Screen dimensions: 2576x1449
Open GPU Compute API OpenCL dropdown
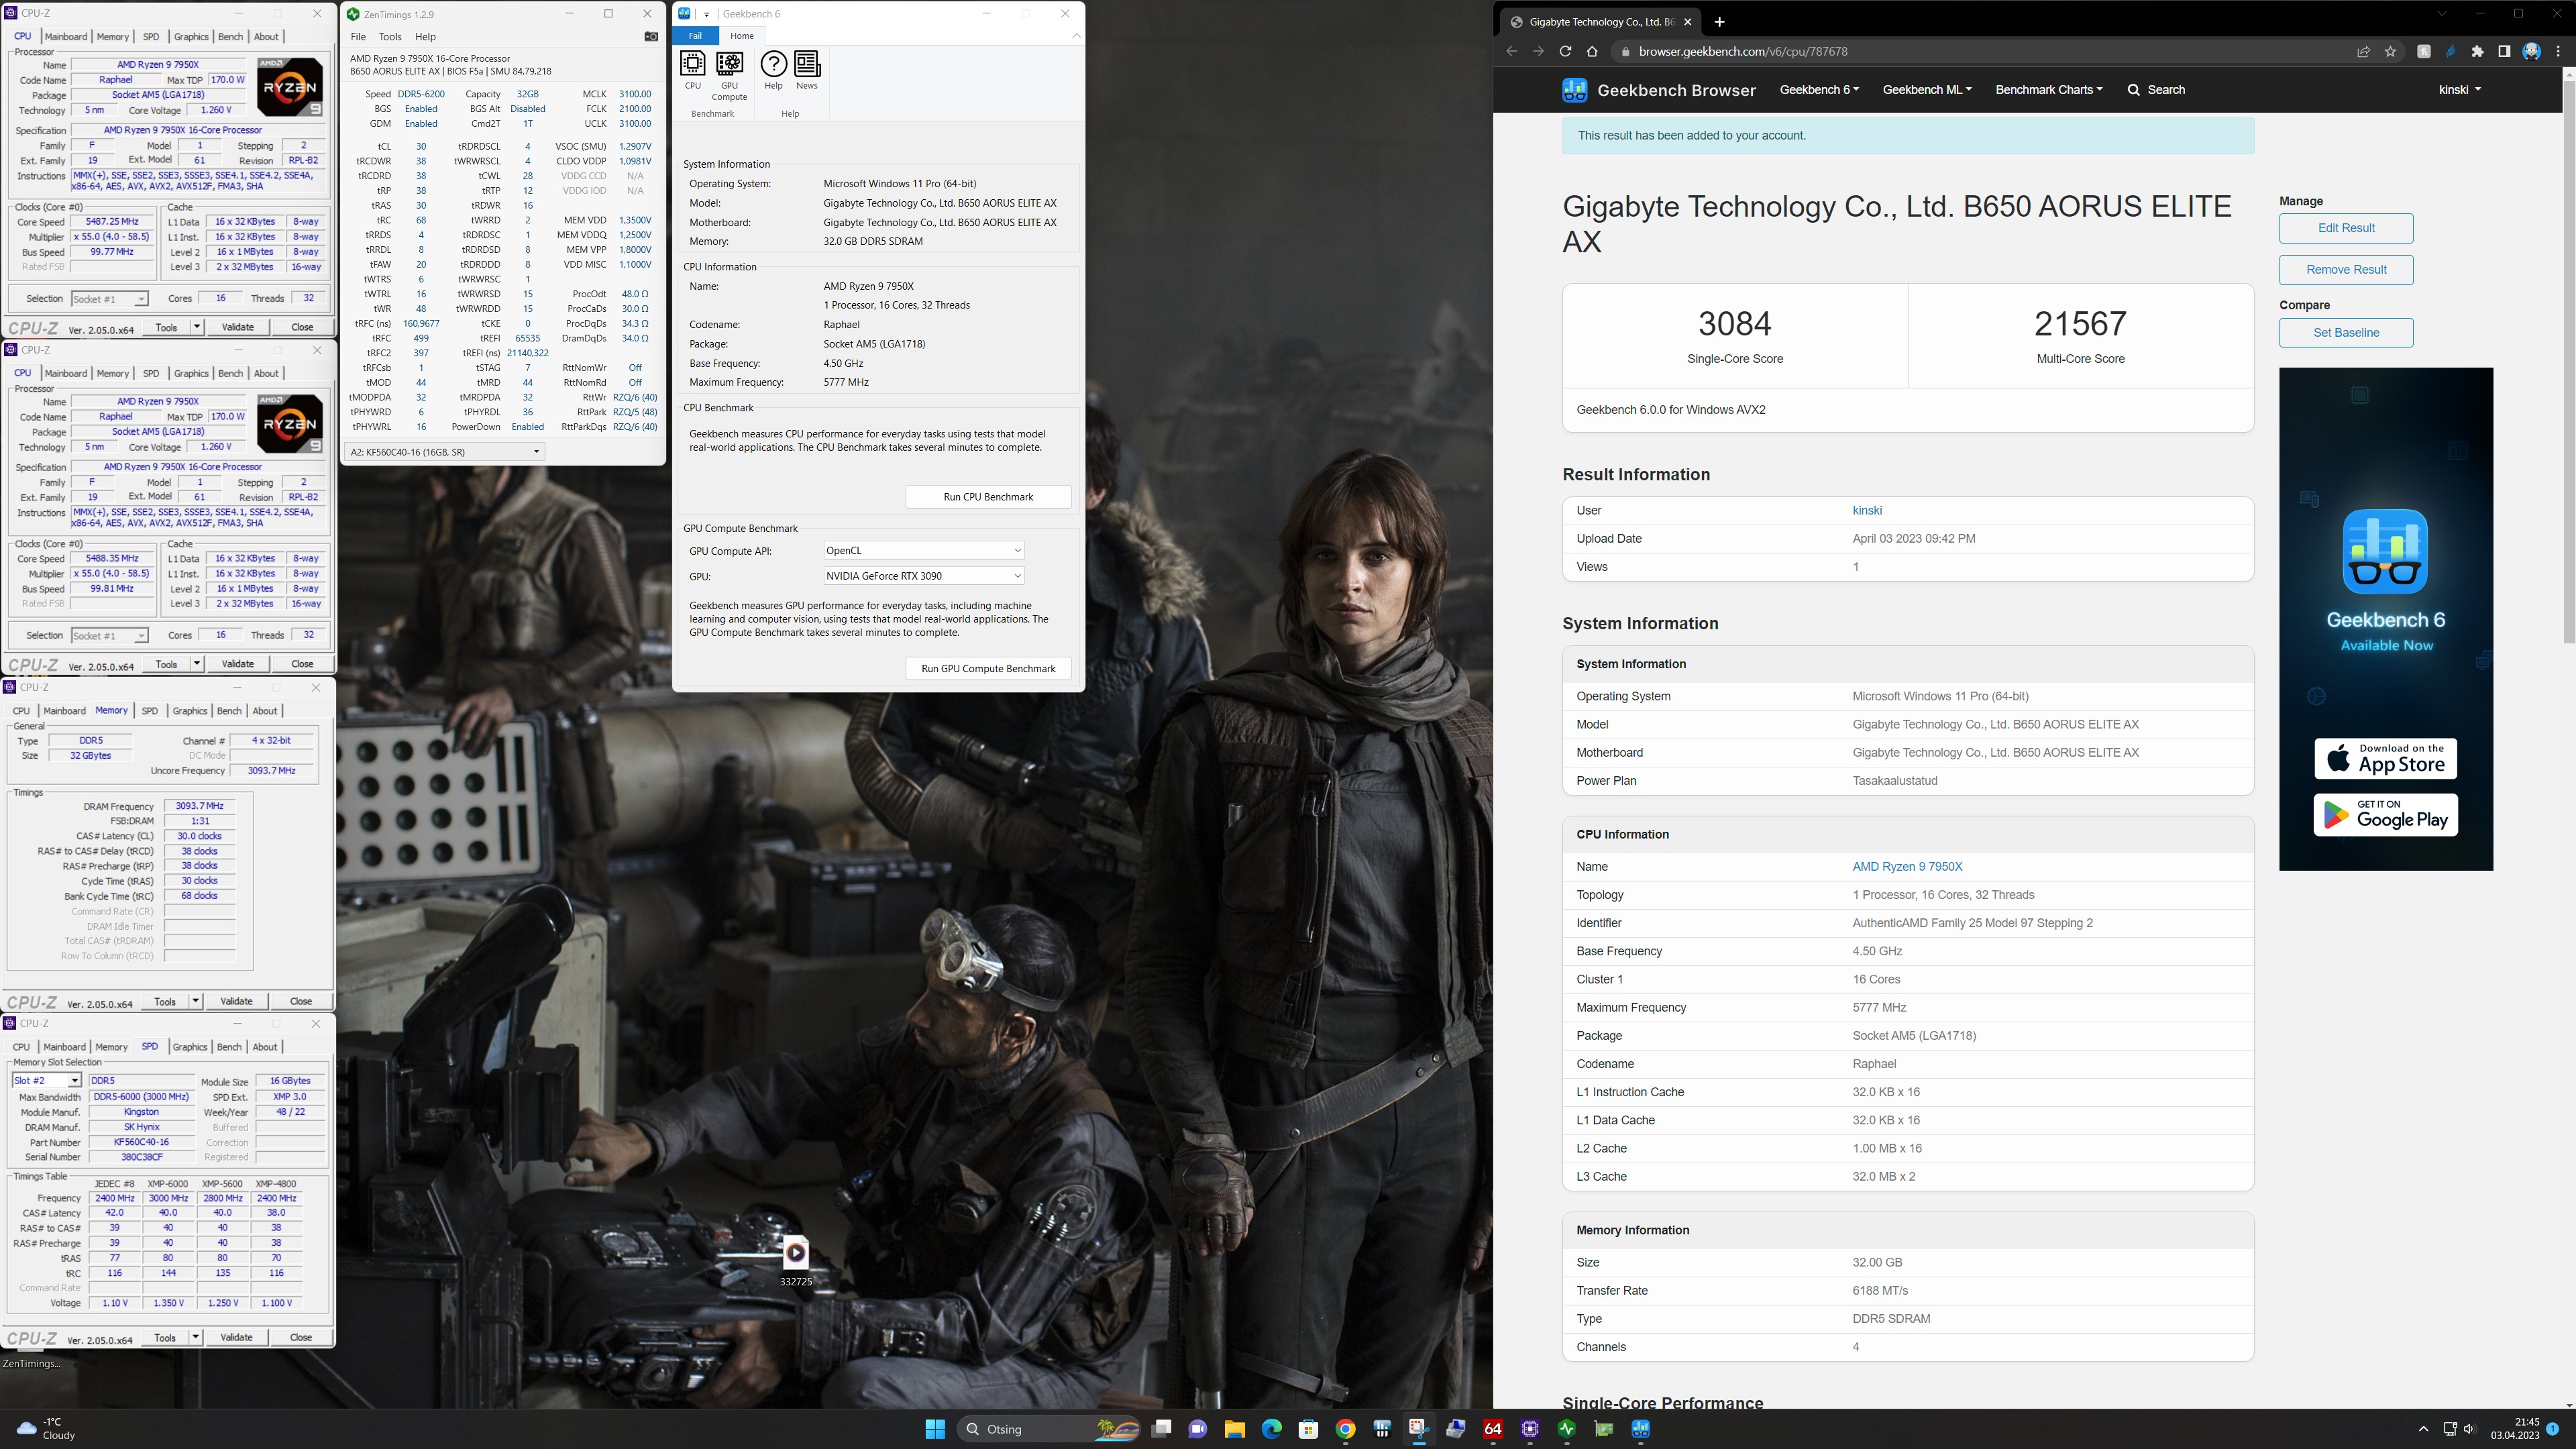click(923, 550)
